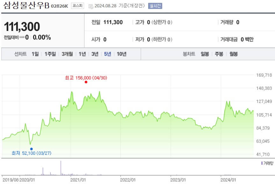Click the 최저 52,100 (03/27) label
Screen dimensions: 275x186
32,153
